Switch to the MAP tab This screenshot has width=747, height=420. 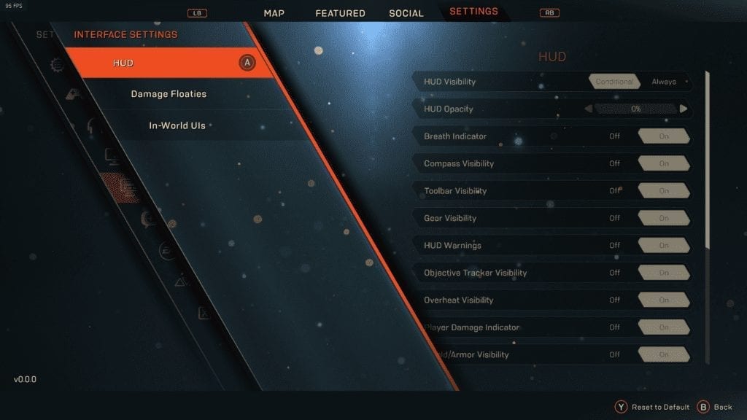click(x=274, y=13)
